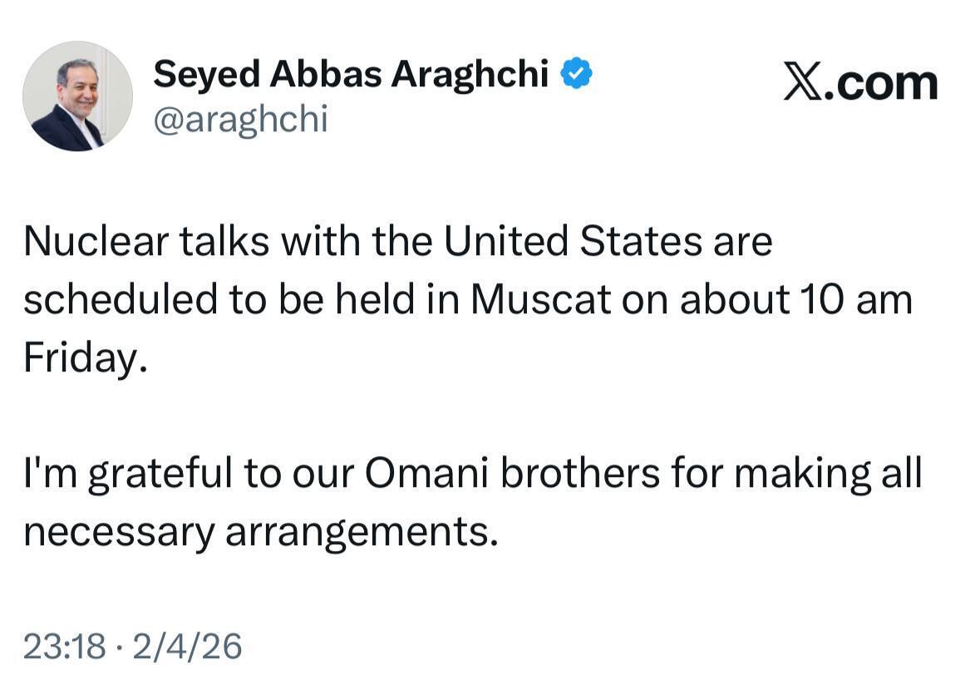
Task: Click "I'm grateful" at second paragraph start
Action: (127, 475)
